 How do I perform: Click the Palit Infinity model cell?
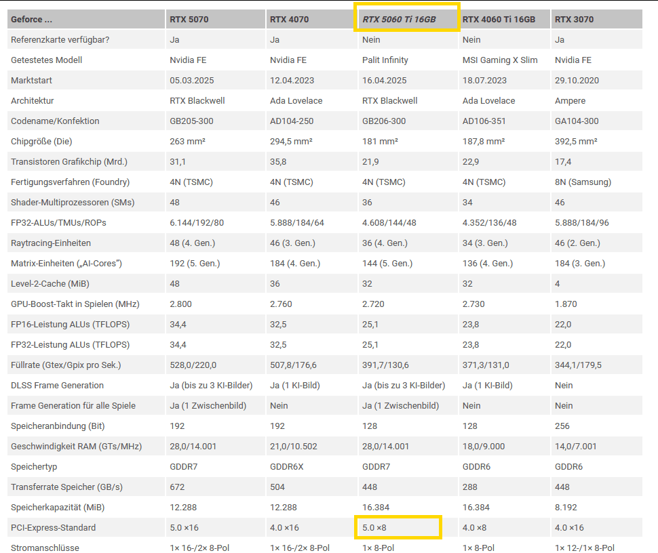[385, 60]
